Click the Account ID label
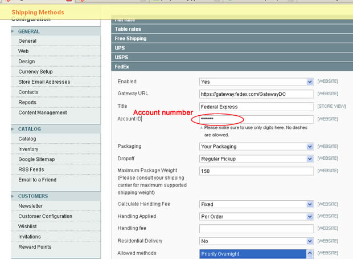Viewport: 353px width, 259px height. (x=129, y=119)
